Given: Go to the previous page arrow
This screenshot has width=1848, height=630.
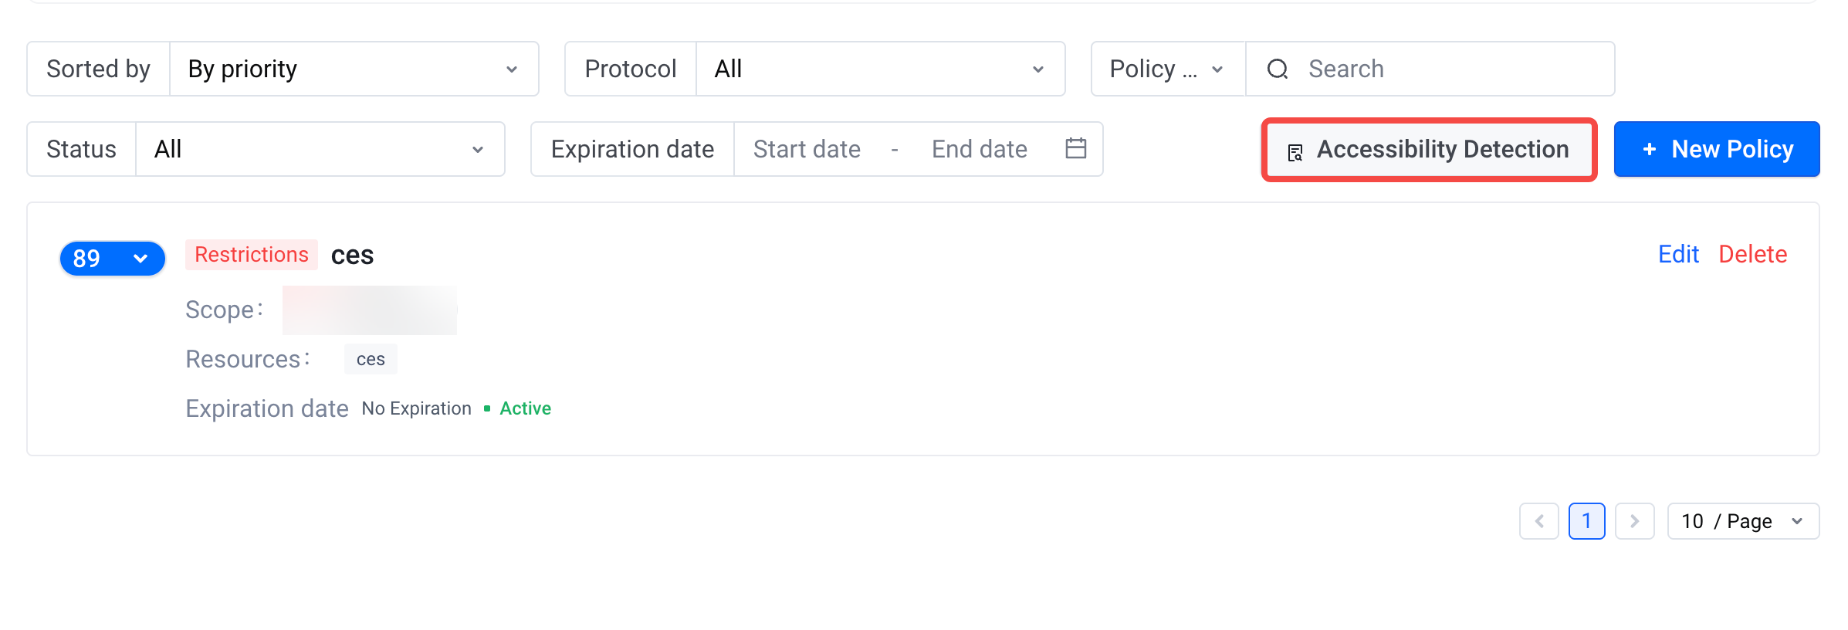Looking at the screenshot, I should click(x=1539, y=521).
